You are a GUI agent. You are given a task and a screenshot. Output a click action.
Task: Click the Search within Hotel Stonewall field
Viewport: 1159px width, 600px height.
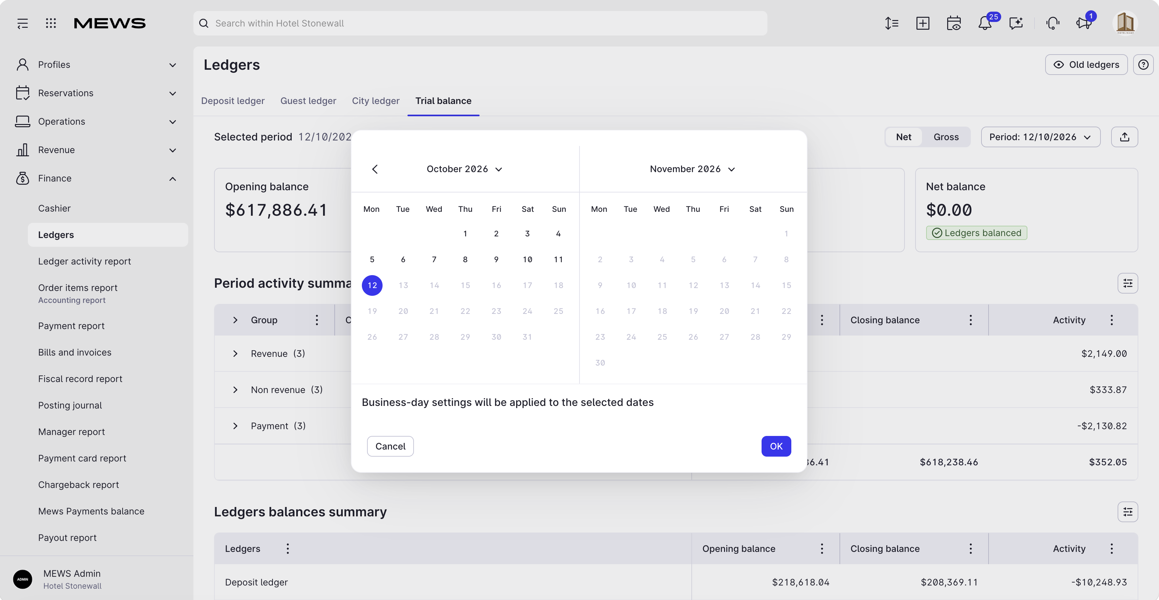tap(480, 23)
